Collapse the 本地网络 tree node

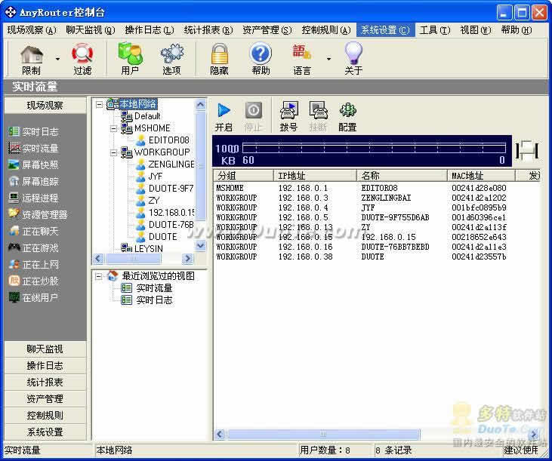click(x=100, y=104)
